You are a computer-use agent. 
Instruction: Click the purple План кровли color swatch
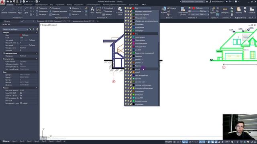[x=134, y=40]
